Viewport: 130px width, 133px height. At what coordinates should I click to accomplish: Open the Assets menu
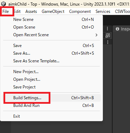pos(31,11)
